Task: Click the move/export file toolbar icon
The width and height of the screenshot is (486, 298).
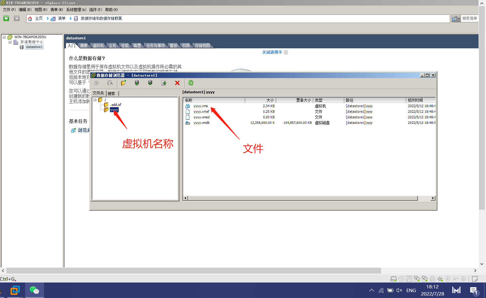Action: (164, 83)
